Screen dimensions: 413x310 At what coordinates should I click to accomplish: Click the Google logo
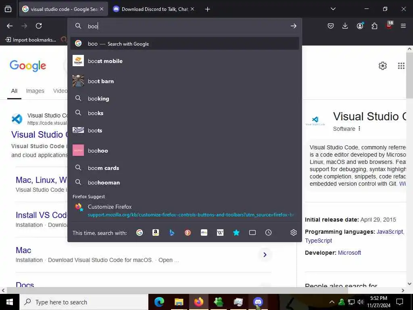tap(28, 66)
